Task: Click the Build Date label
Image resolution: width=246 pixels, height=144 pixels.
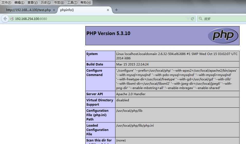Action: point(95,64)
